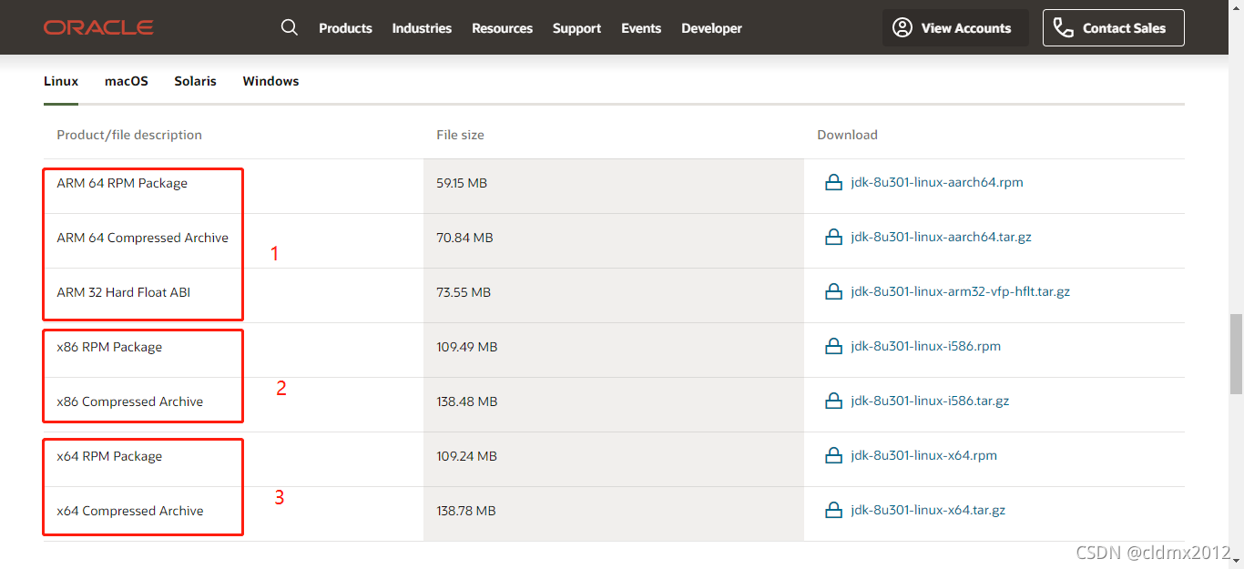Click the lock icon beside jdk-8u301-linux-x64.rpm

pos(833,455)
